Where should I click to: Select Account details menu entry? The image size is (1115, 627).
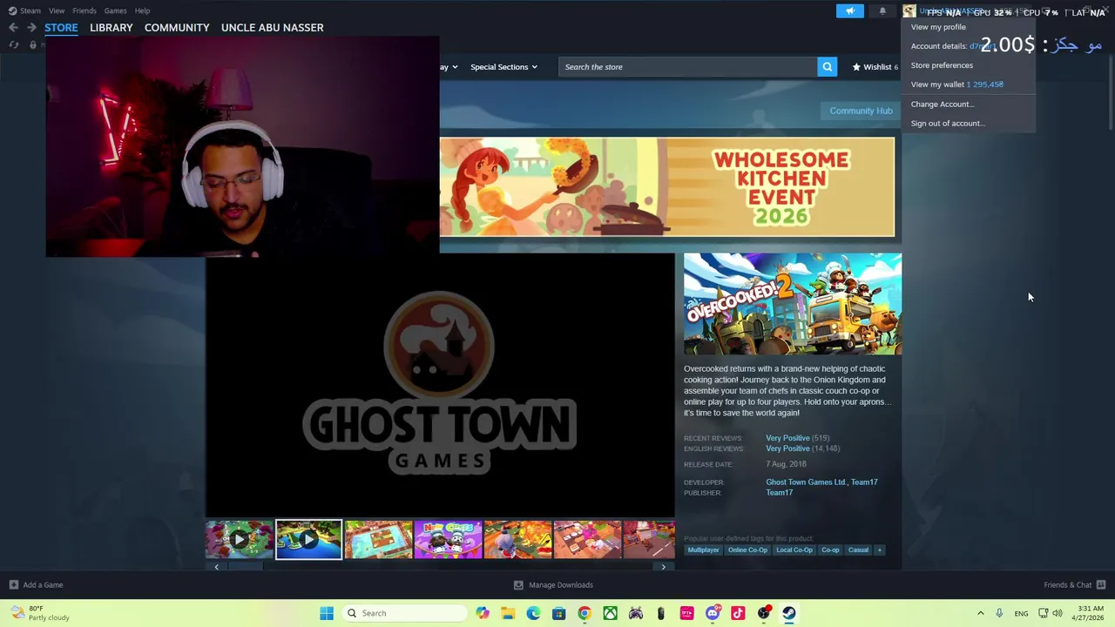[954, 46]
